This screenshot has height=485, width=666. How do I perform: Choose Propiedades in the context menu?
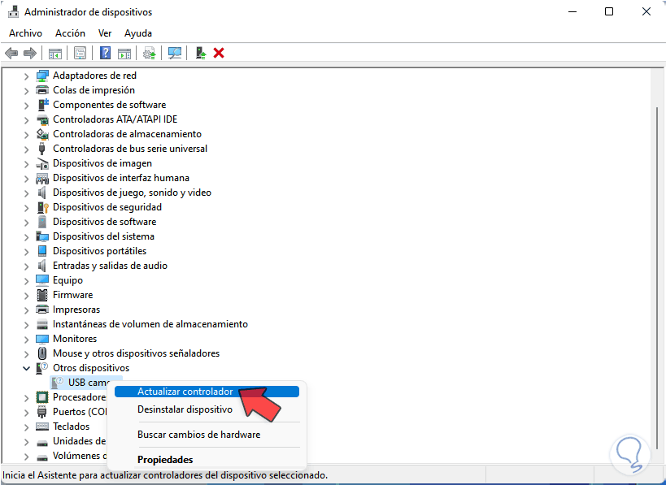pyautogui.click(x=207, y=460)
